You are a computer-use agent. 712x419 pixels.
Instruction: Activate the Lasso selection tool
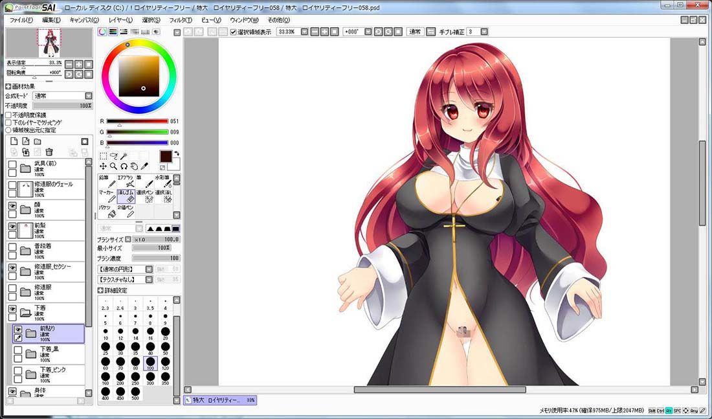(113, 156)
